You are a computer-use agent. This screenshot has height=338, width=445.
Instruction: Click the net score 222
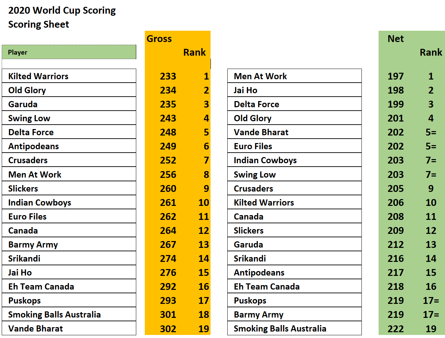[x=395, y=329]
